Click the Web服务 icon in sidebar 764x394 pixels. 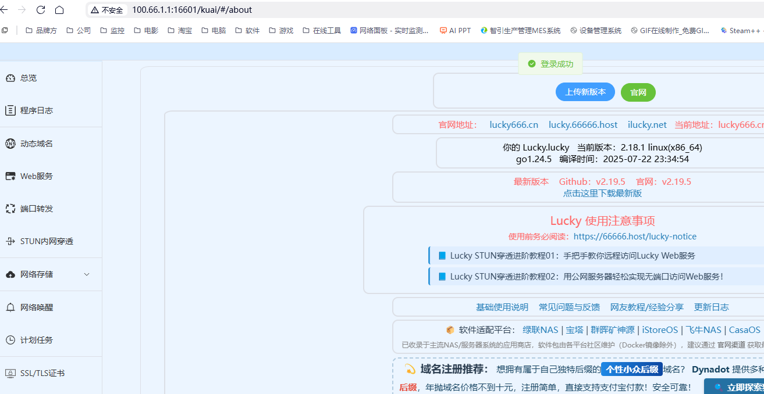[x=10, y=176]
